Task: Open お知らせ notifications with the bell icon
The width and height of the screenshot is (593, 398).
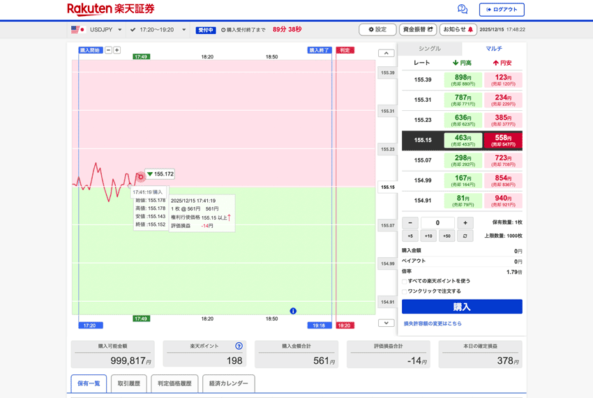Action: pyautogui.click(x=458, y=29)
